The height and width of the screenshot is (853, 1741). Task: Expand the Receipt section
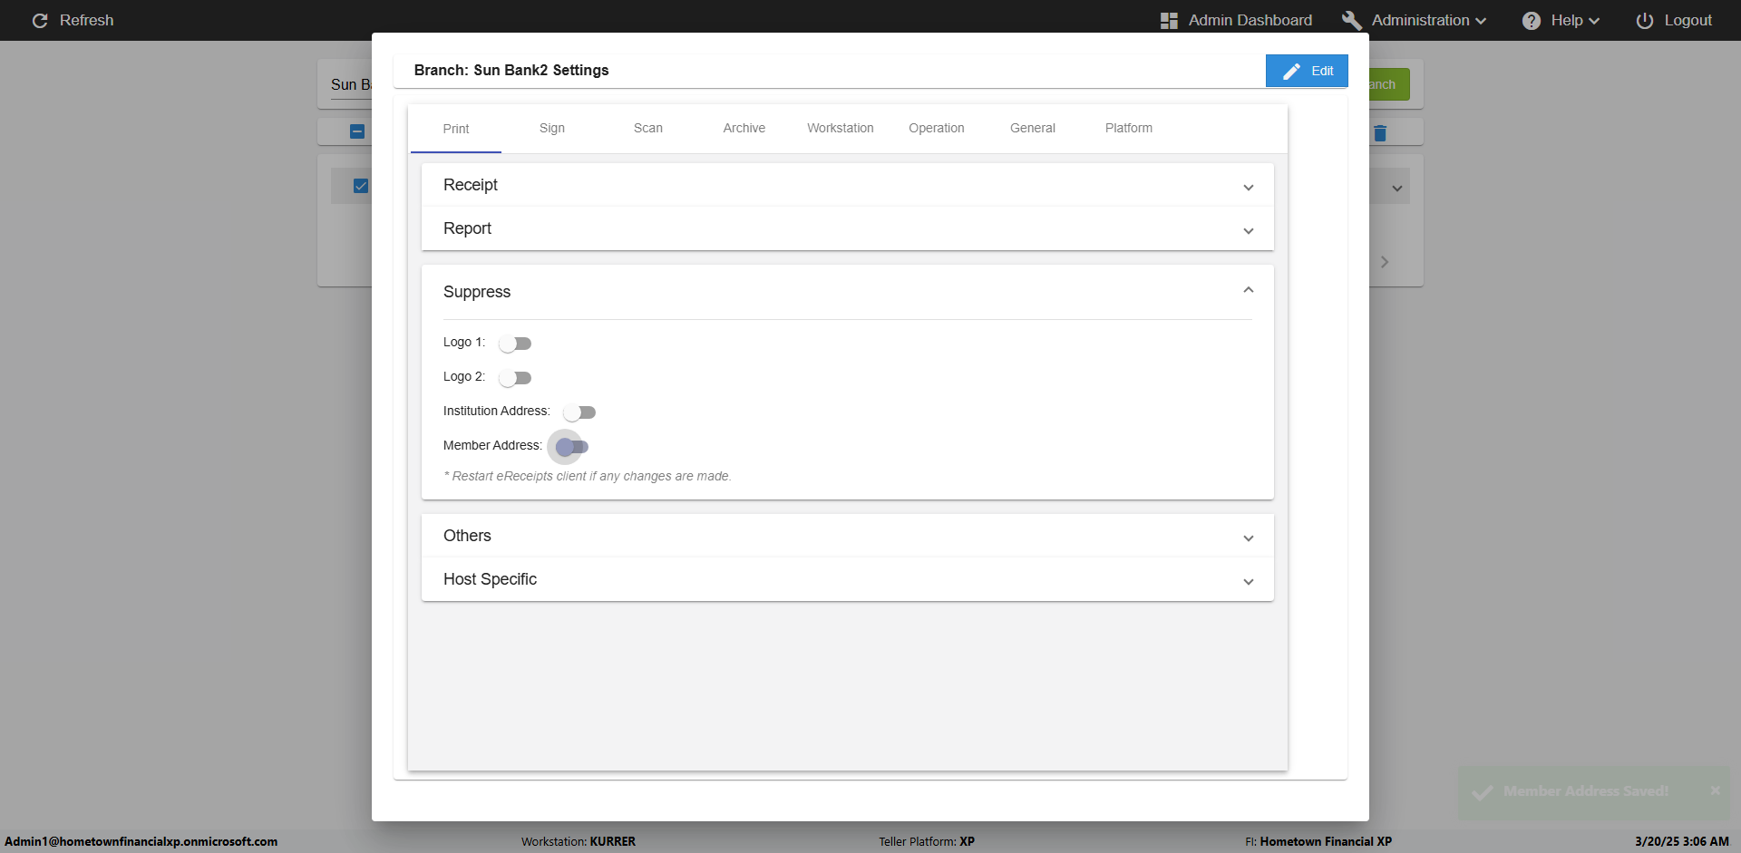click(x=1249, y=187)
